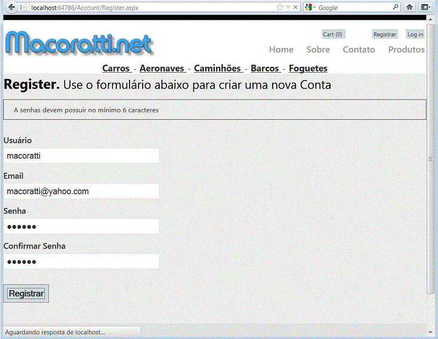Click the page vertical scrollbar
Screen dimensions: 438x339
click(x=431, y=158)
